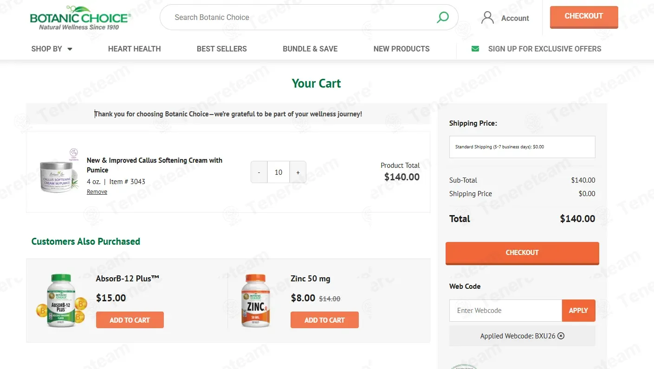Image resolution: width=654 pixels, height=369 pixels.
Task: Open the Heart Health menu
Action: click(135, 49)
